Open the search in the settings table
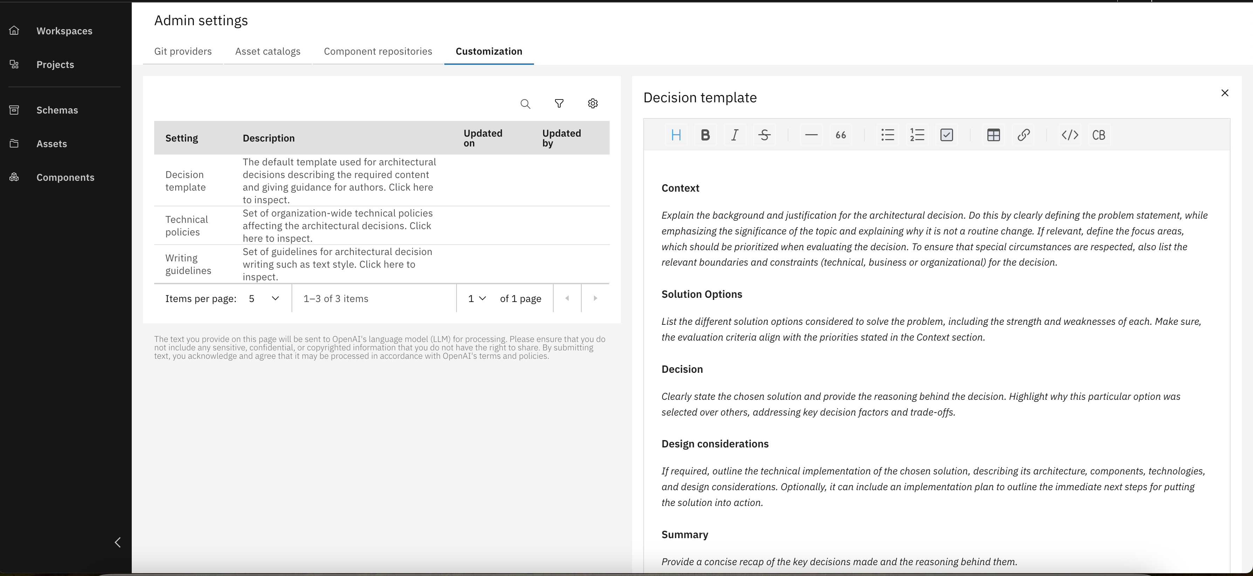 click(x=525, y=104)
